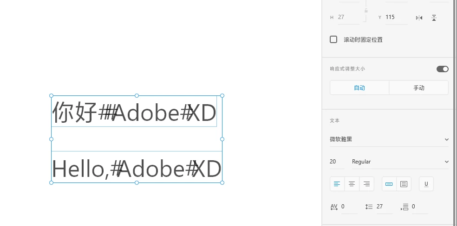Select area text mode icon
Image resolution: width=457 pixels, height=226 pixels.
pyautogui.click(x=404, y=184)
